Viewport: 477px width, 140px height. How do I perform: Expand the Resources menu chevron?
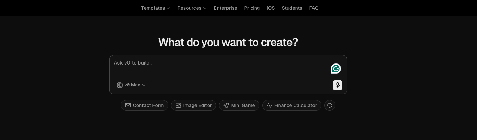pos(205,8)
